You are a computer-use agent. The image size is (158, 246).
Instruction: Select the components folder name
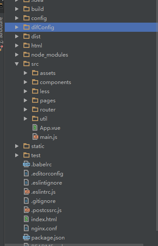click(56, 82)
